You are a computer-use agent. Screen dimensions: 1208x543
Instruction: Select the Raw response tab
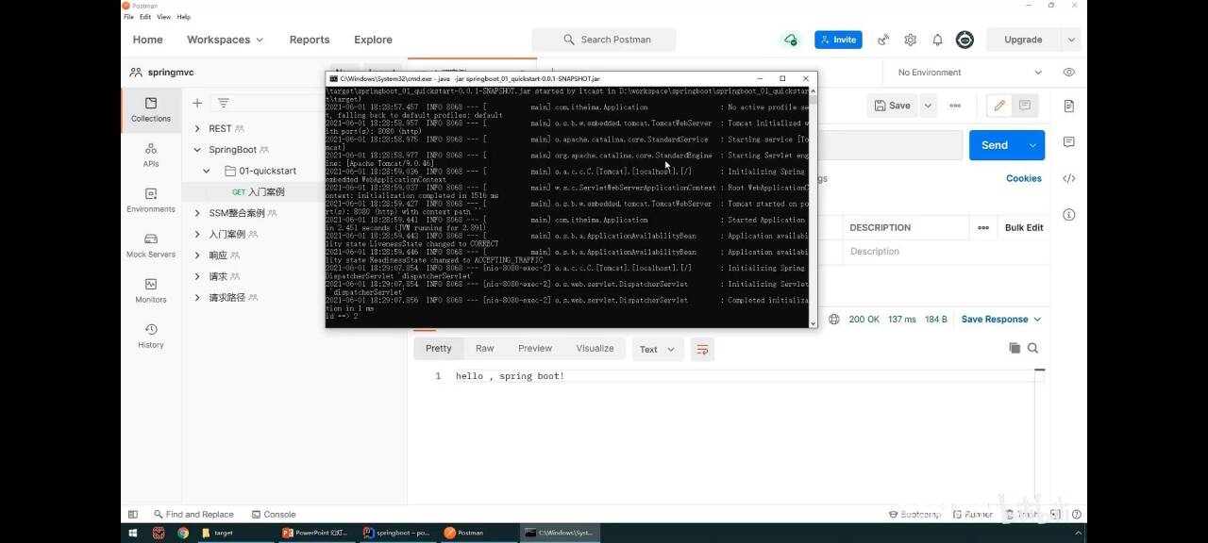(484, 349)
